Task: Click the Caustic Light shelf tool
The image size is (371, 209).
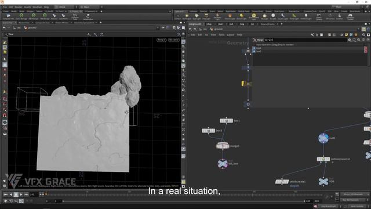Action: pyautogui.click(x=283, y=17)
